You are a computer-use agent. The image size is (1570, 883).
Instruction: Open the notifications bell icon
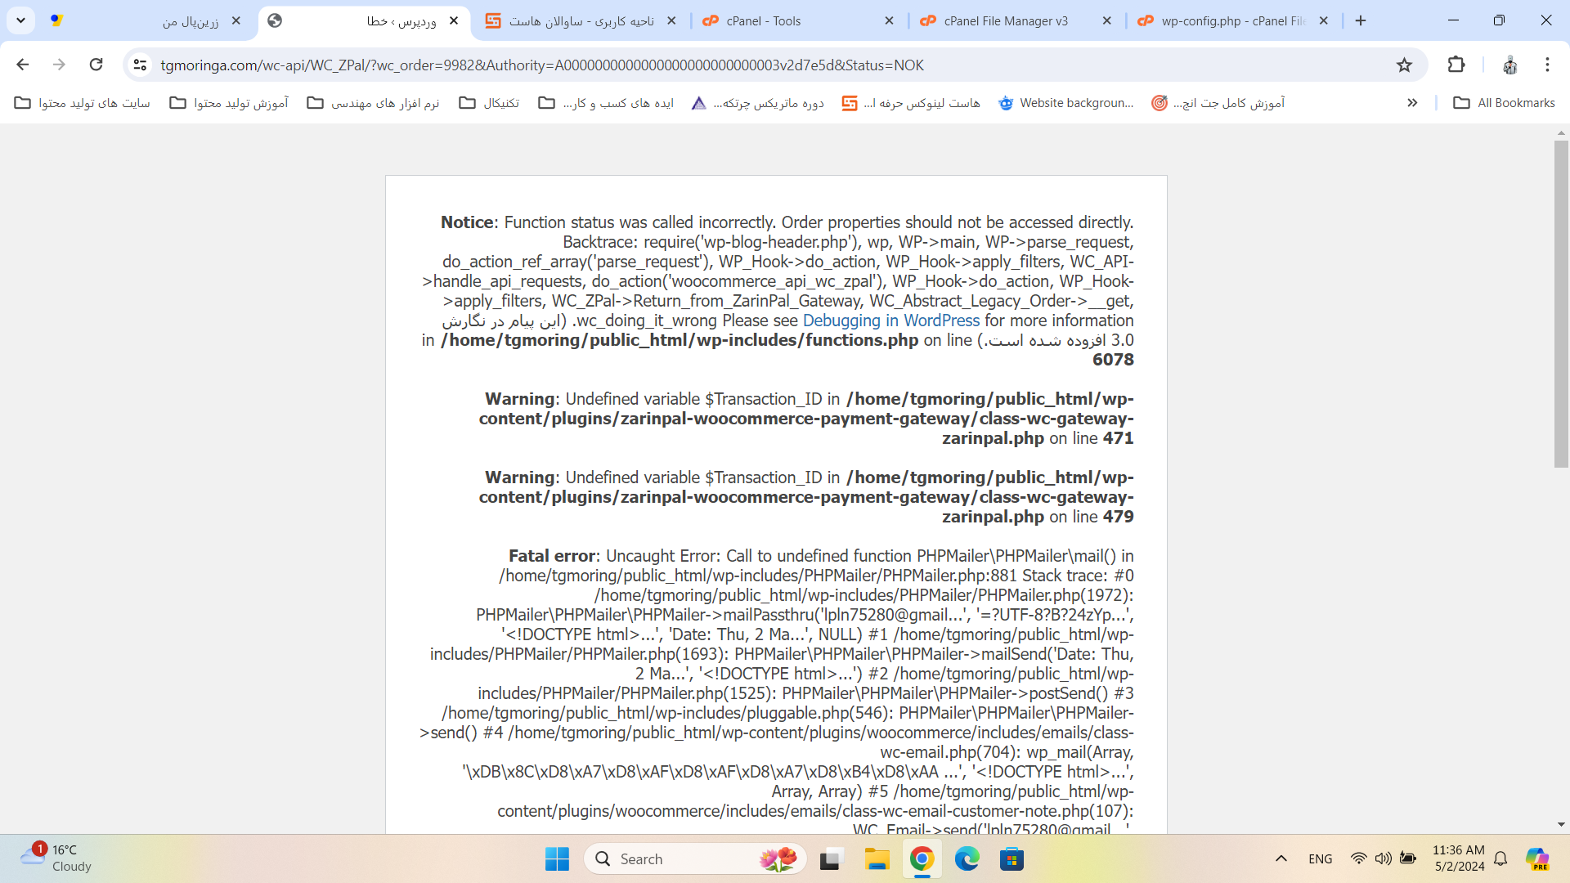coord(1500,858)
